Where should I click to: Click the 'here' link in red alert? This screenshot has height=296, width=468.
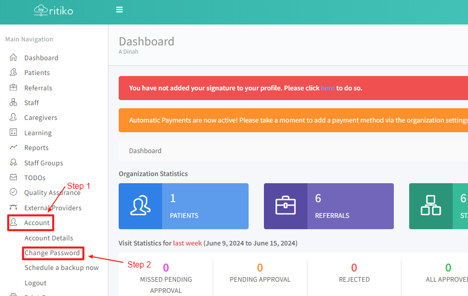tap(328, 88)
